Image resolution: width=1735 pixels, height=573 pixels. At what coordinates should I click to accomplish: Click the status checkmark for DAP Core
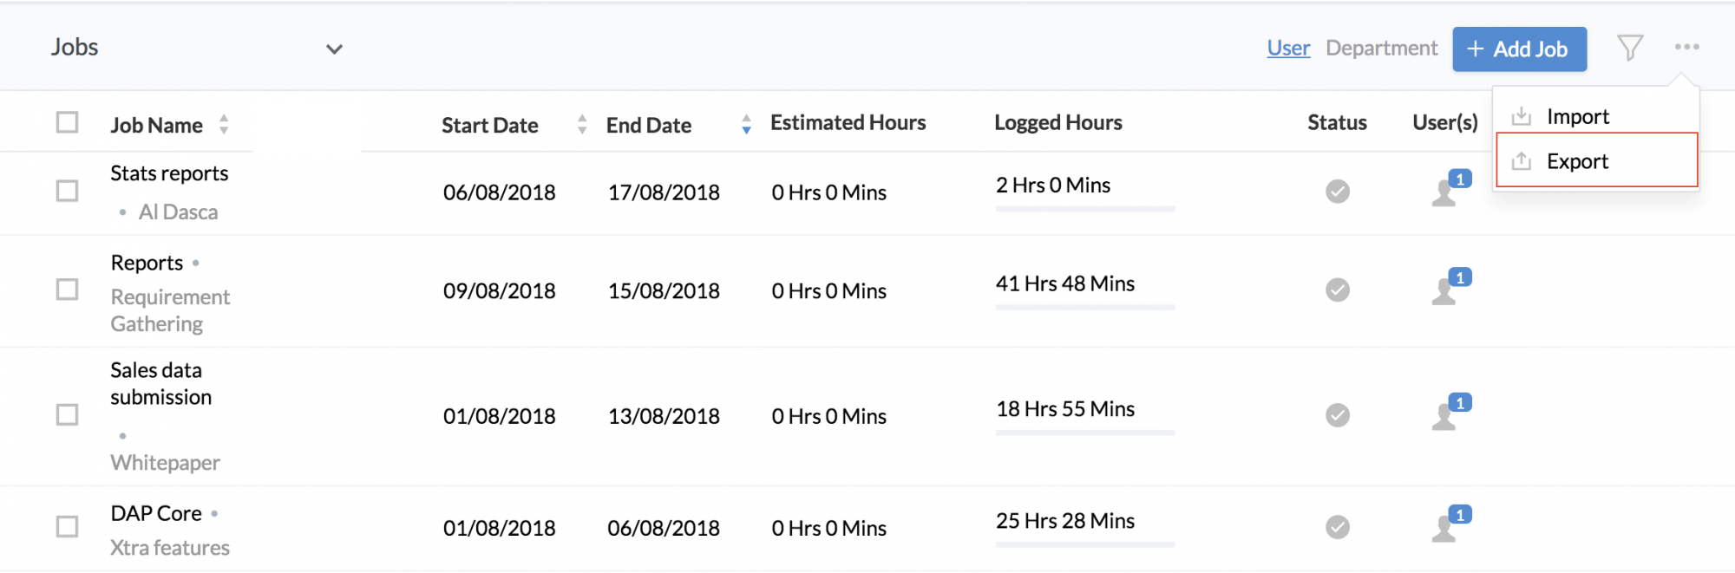(1338, 526)
